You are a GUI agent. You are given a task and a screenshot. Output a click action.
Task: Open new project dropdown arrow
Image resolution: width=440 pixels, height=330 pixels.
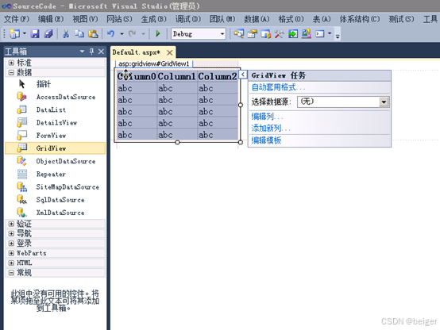point(25,34)
